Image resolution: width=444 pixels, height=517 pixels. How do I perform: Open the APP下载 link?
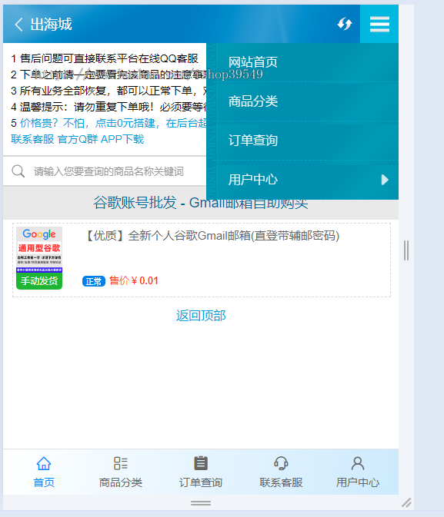click(122, 139)
